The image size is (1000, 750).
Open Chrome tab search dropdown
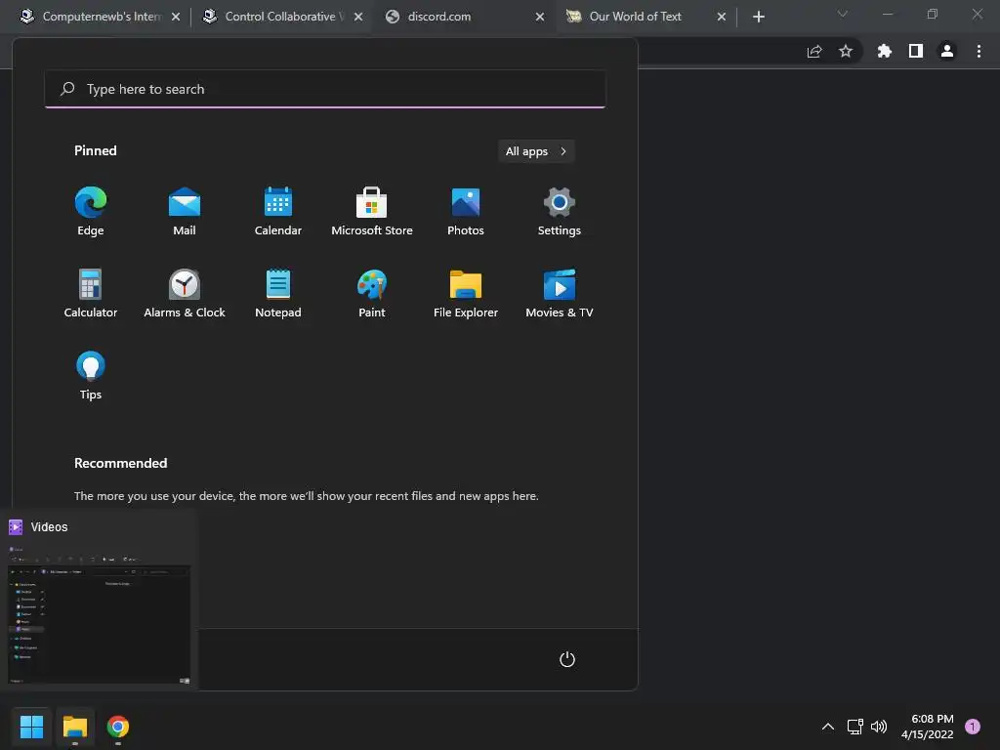tap(843, 14)
